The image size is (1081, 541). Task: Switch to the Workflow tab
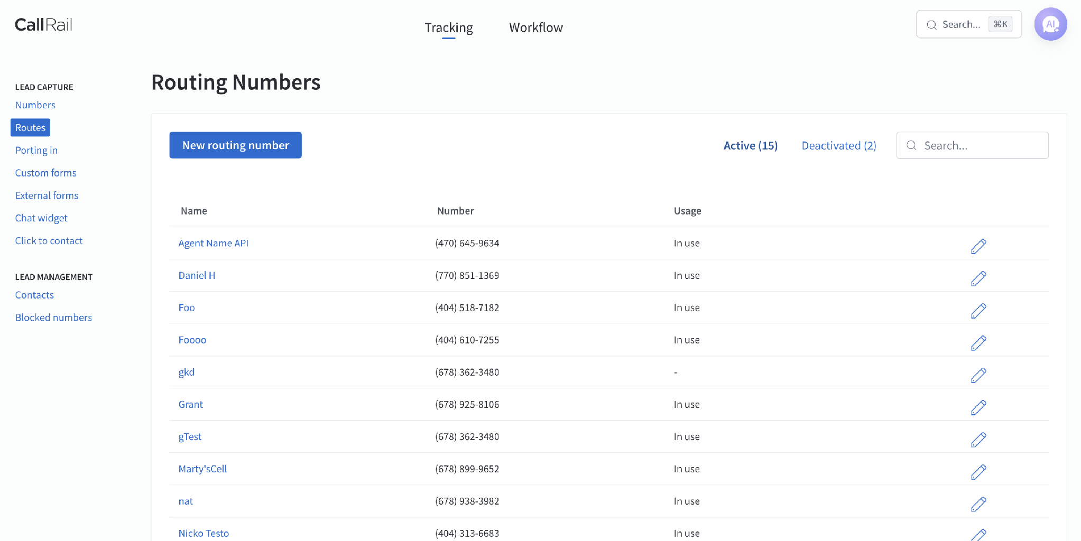[x=536, y=27]
